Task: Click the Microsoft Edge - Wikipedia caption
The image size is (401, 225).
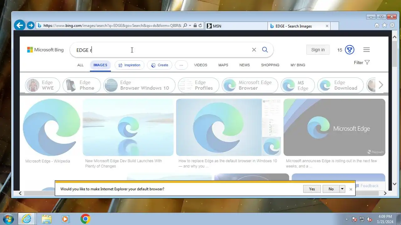Action: coord(48,161)
